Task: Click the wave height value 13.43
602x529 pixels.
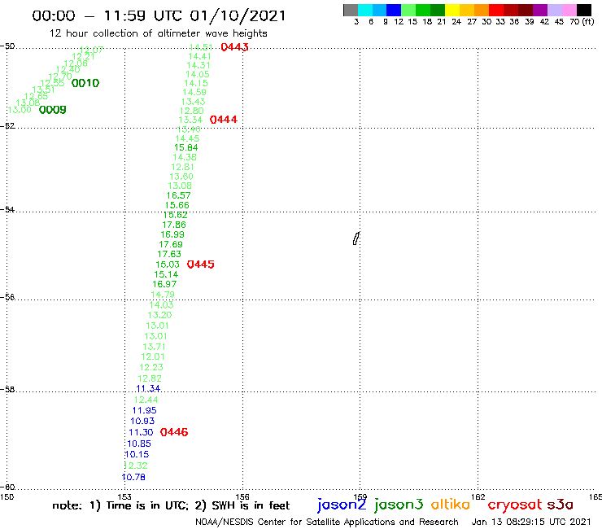Action: (x=193, y=102)
